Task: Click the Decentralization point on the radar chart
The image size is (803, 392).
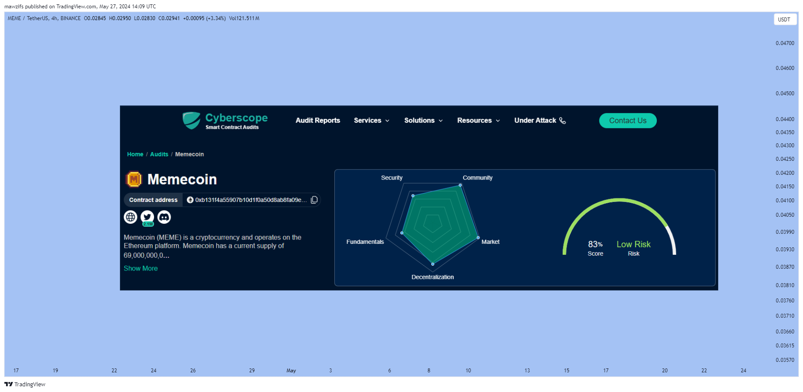Action: pos(433,264)
